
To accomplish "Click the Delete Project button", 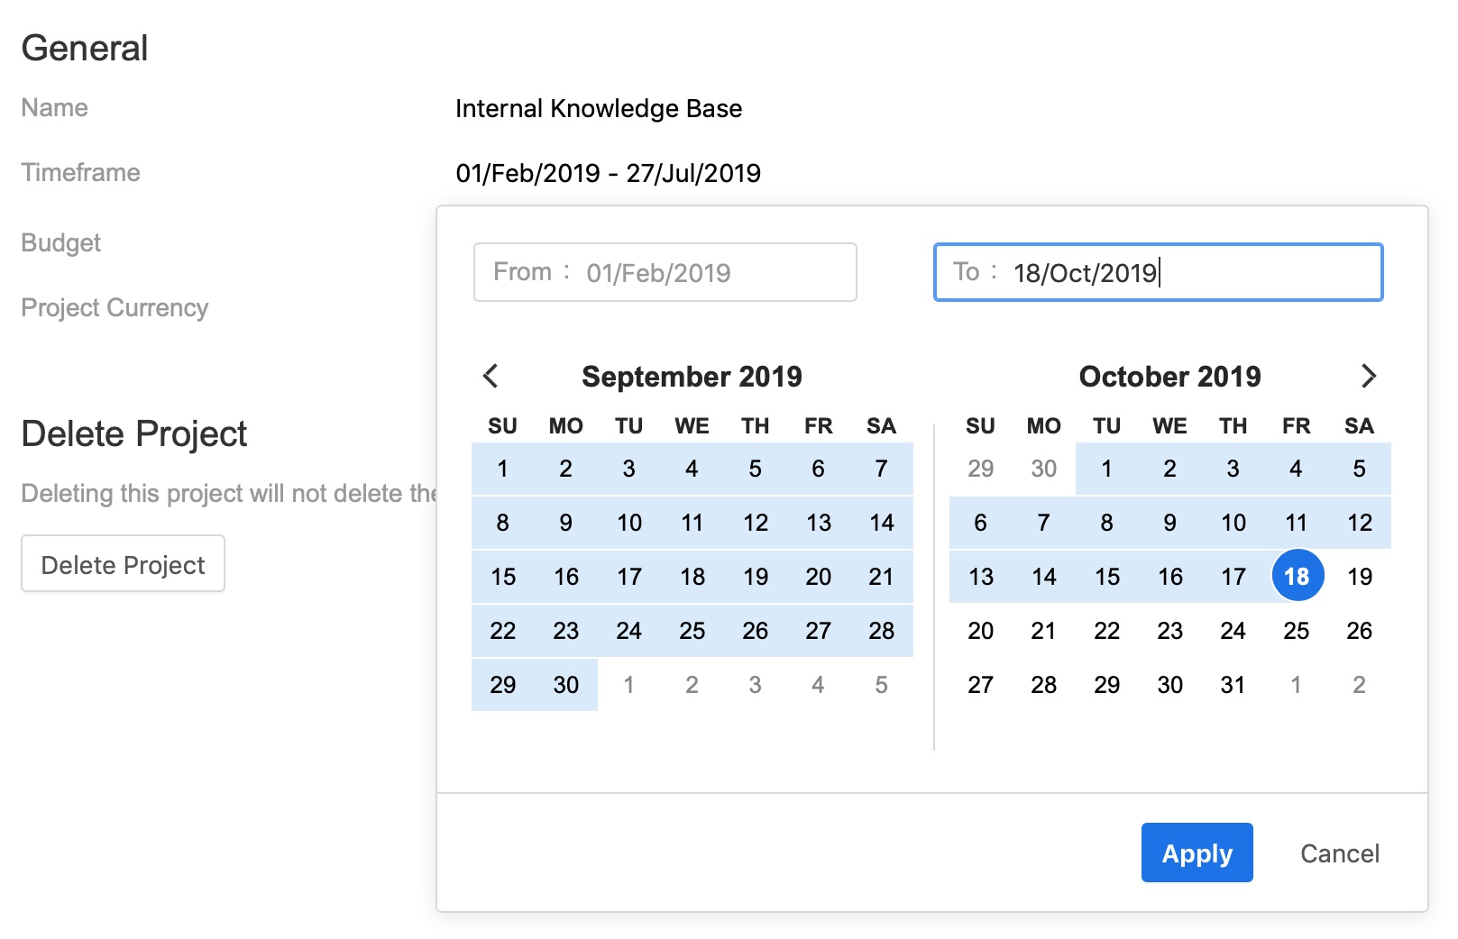I will [124, 564].
